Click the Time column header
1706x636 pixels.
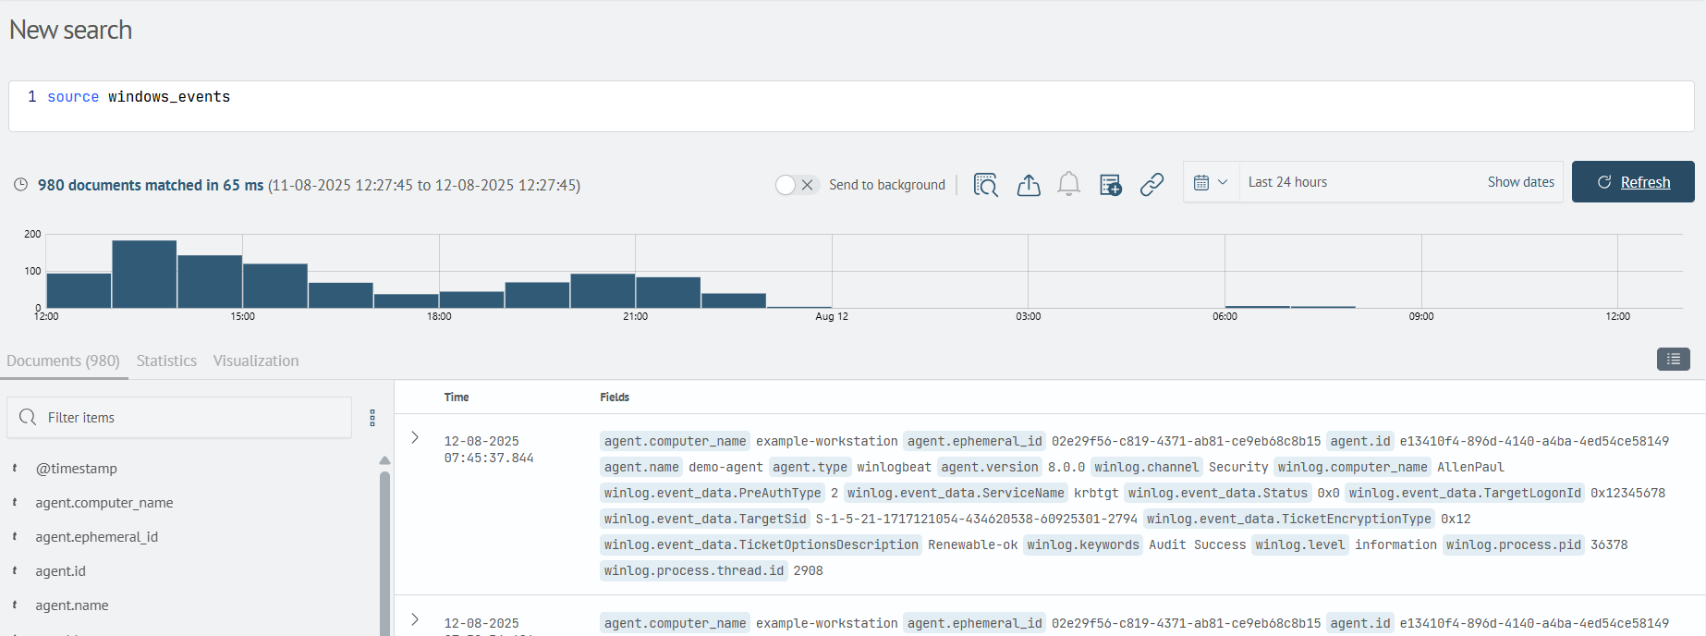pos(457,397)
